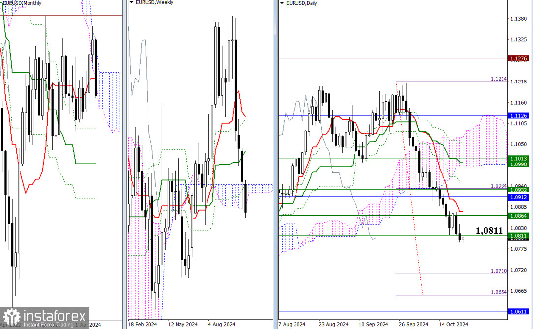533x329 pixels.
Task: Select the green 1.0864 price level tag
Action: (x=518, y=216)
